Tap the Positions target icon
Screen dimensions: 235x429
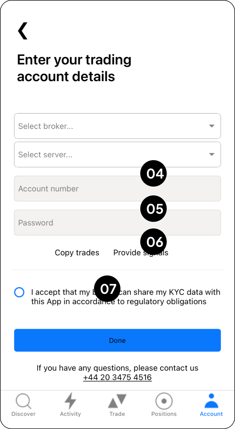(164, 401)
